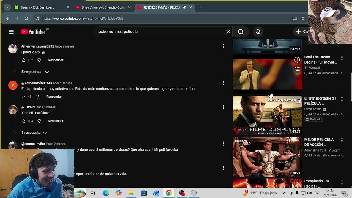The width and height of the screenshot is (352, 198).
Task: Open Task View on the Windows taskbar
Action: coord(93,193)
